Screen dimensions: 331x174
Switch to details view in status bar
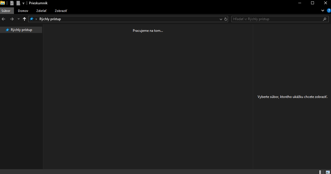322,172
